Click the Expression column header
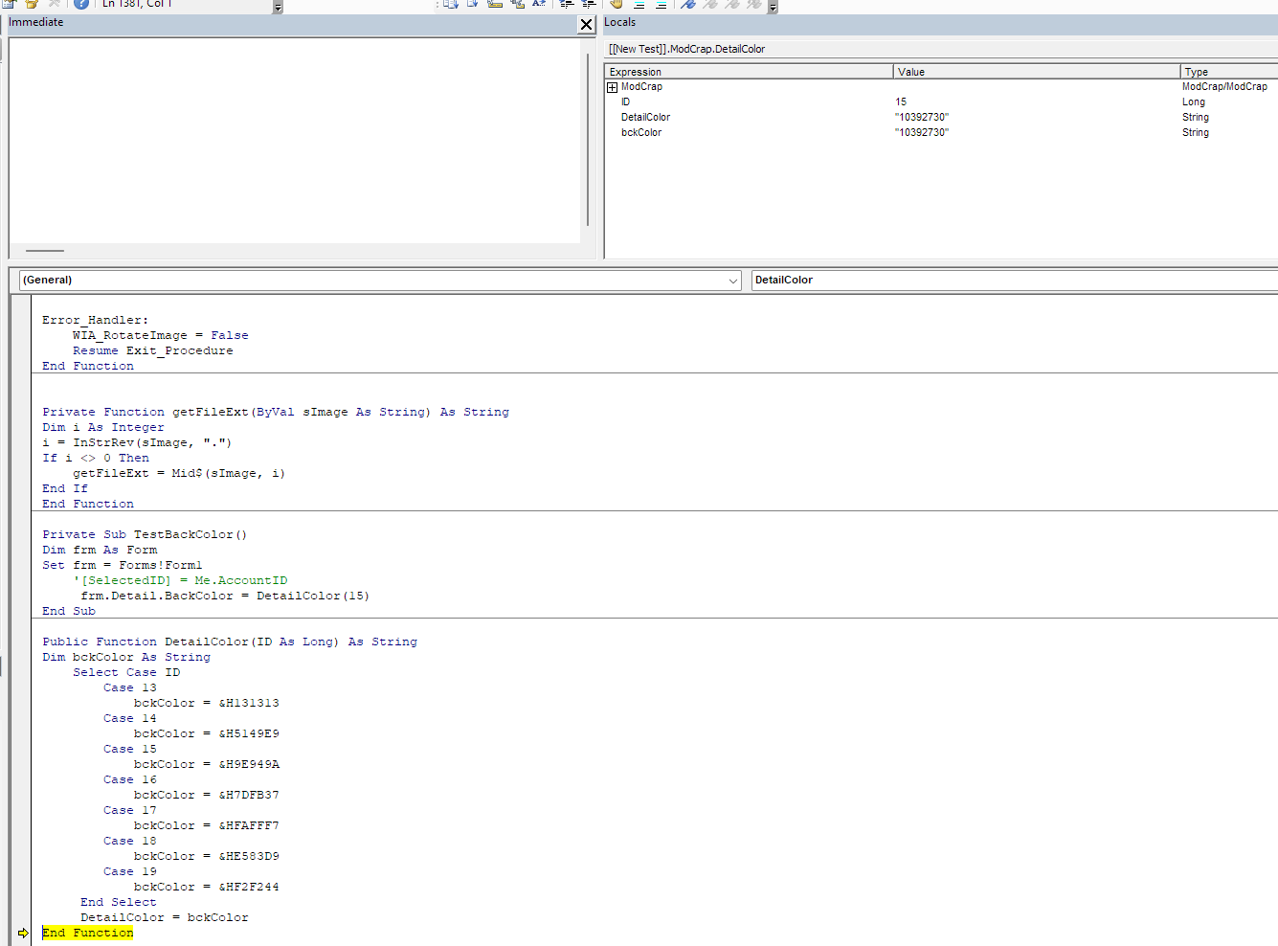Image resolution: width=1278 pixels, height=946 pixels. pyautogui.click(x=749, y=72)
